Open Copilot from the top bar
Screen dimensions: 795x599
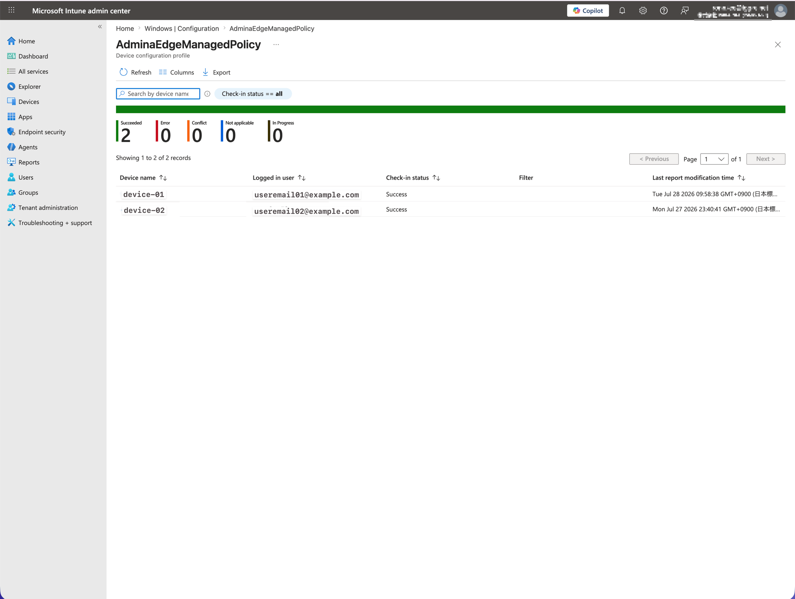tap(588, 11)
